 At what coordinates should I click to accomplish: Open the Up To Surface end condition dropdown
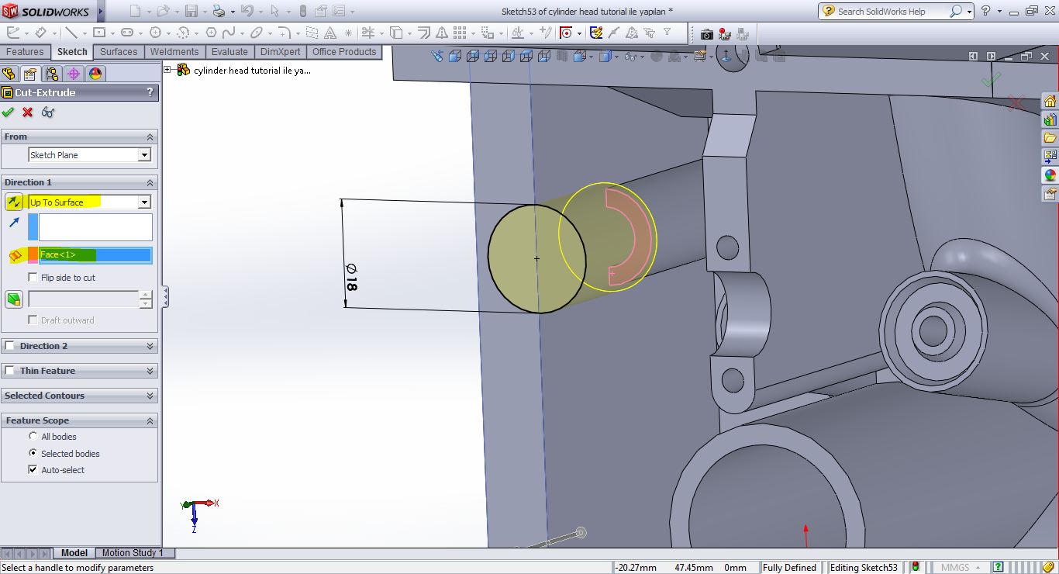[x=143, y=202]
